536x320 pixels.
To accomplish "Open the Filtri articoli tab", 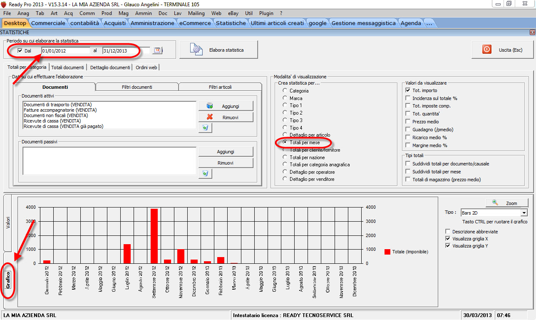I will click(x=220, y=87).
